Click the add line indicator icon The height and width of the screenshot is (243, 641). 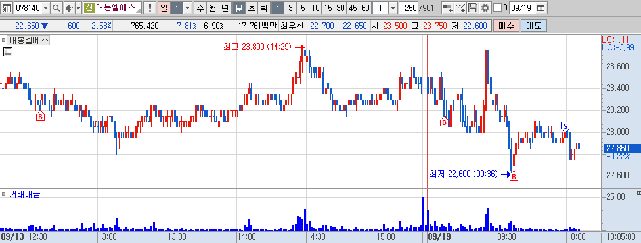tap(461, 7)
